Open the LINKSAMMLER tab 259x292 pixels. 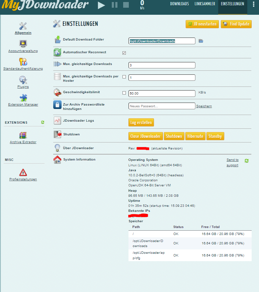click(205, 4)
